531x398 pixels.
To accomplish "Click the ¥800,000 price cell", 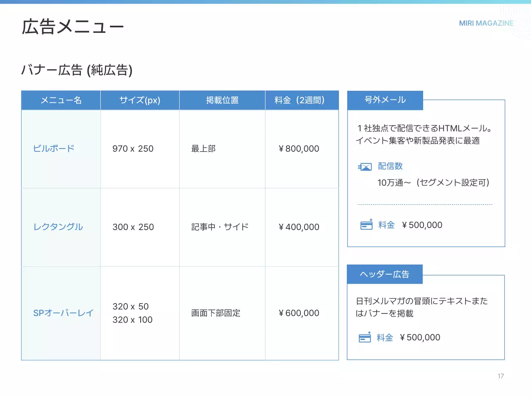I will (299, 148).
